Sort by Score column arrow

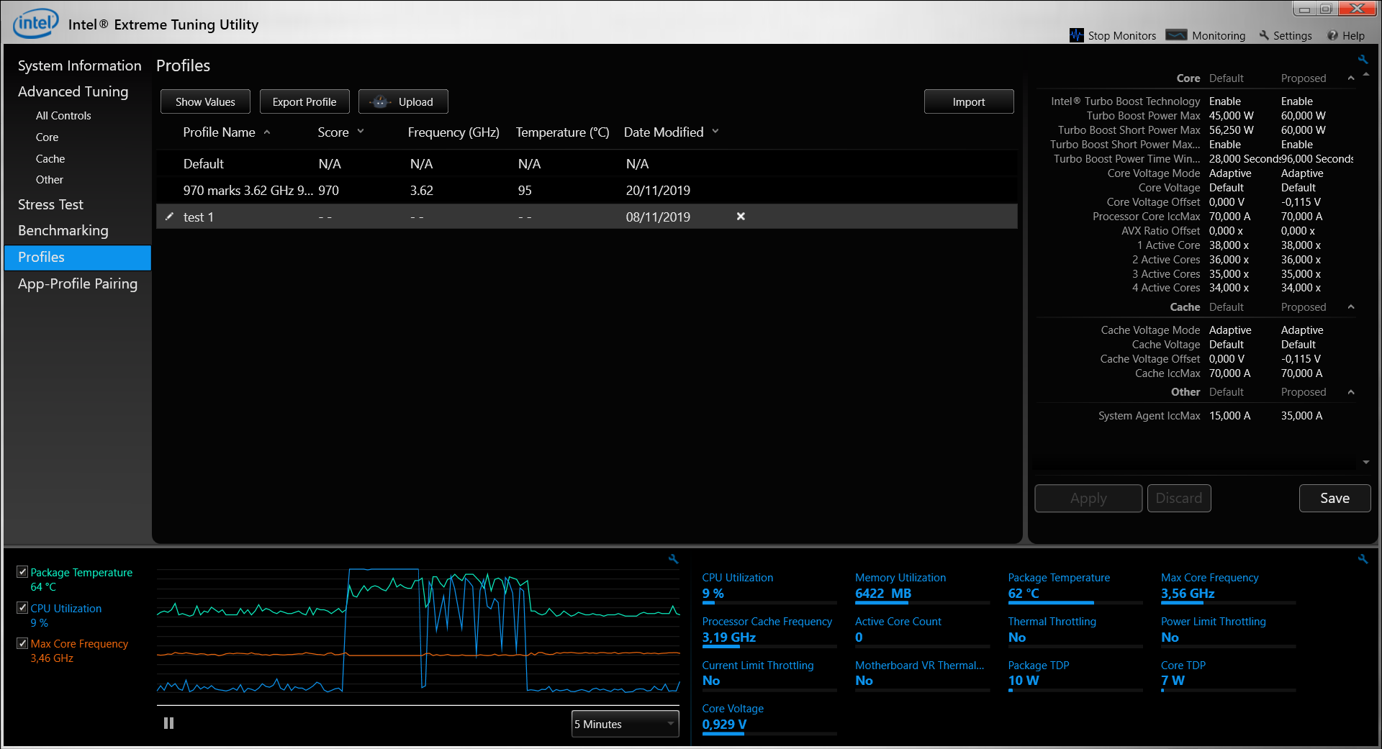point(361,132)
